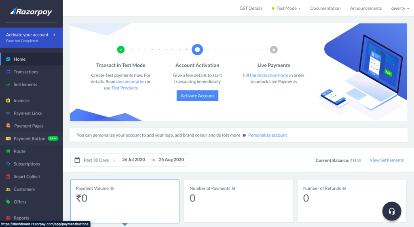Click Fill the Activation Form link
This screenshot has height=227, width=414.
pyautogui.click(x=266, y=75)
